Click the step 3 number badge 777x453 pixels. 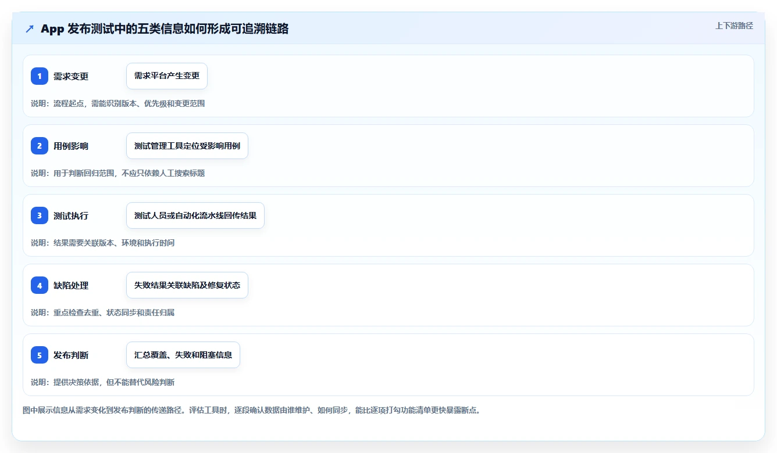point(40,215)
